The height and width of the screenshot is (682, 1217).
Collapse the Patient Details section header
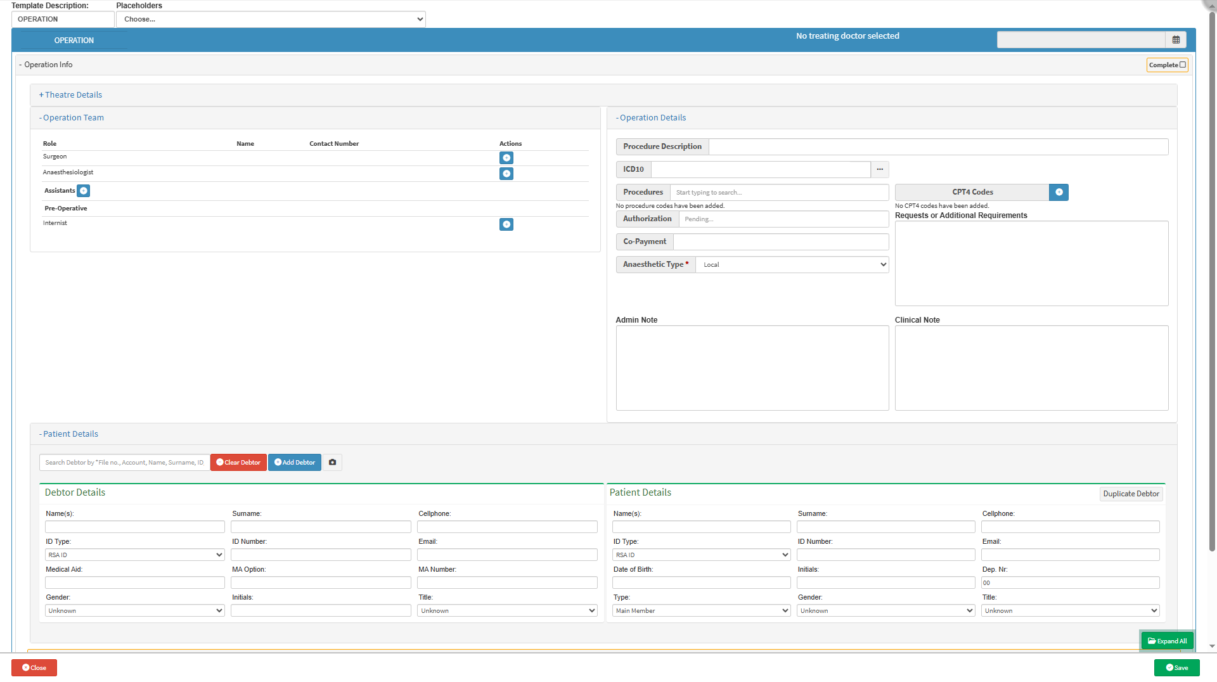click(x=69, y=434)
